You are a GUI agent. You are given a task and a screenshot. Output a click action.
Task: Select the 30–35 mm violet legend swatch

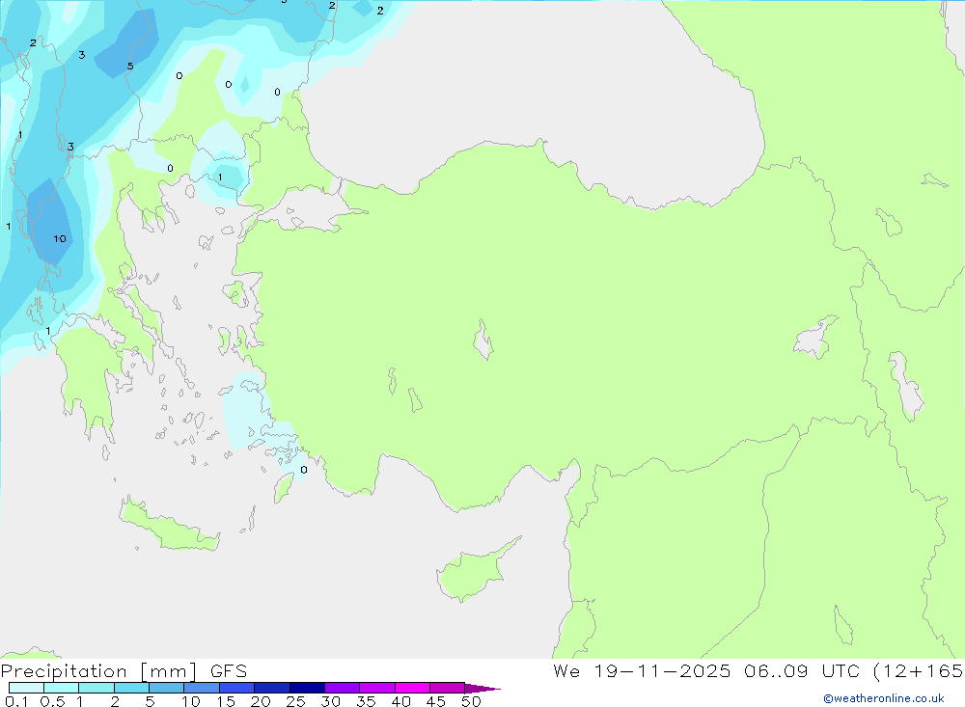click(342, 688)
